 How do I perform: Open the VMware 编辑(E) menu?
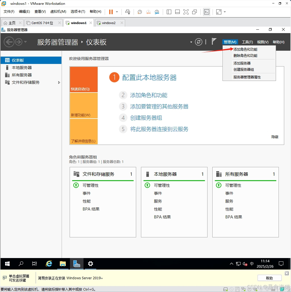point(24,12)
